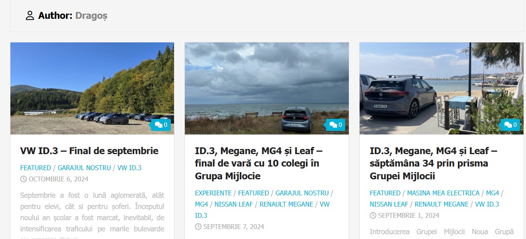Open the beach restaurant car thumbnail

pos(441,88)
